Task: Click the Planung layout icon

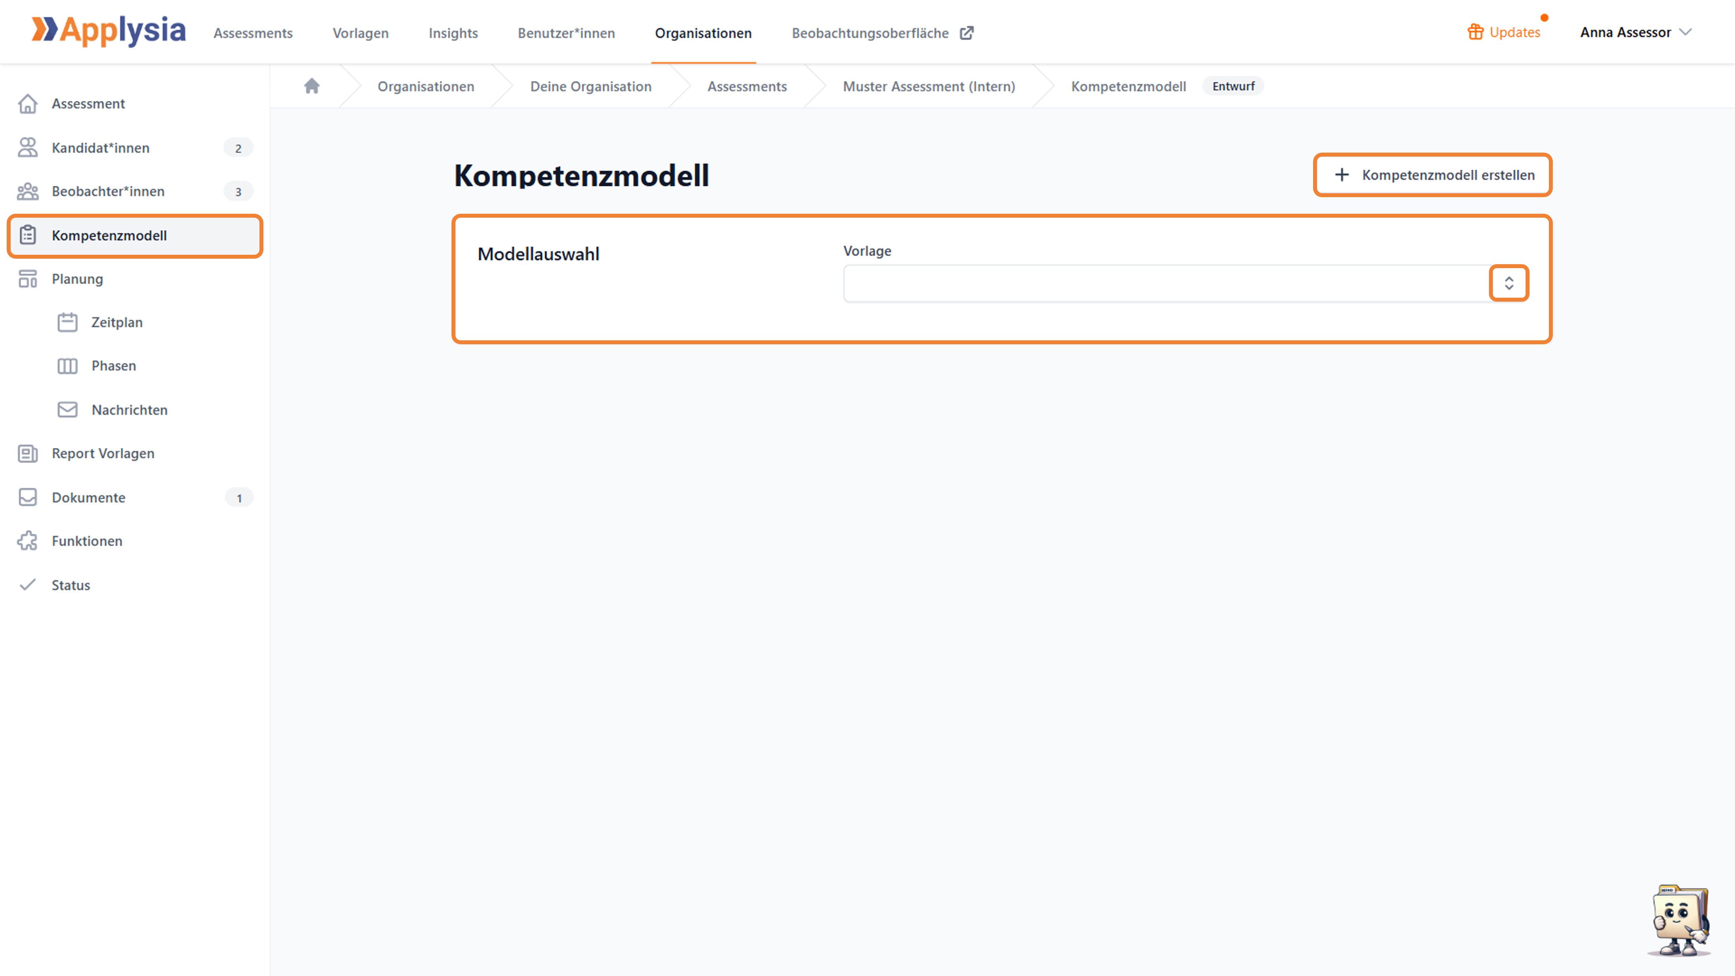Action: coord(28,279)
